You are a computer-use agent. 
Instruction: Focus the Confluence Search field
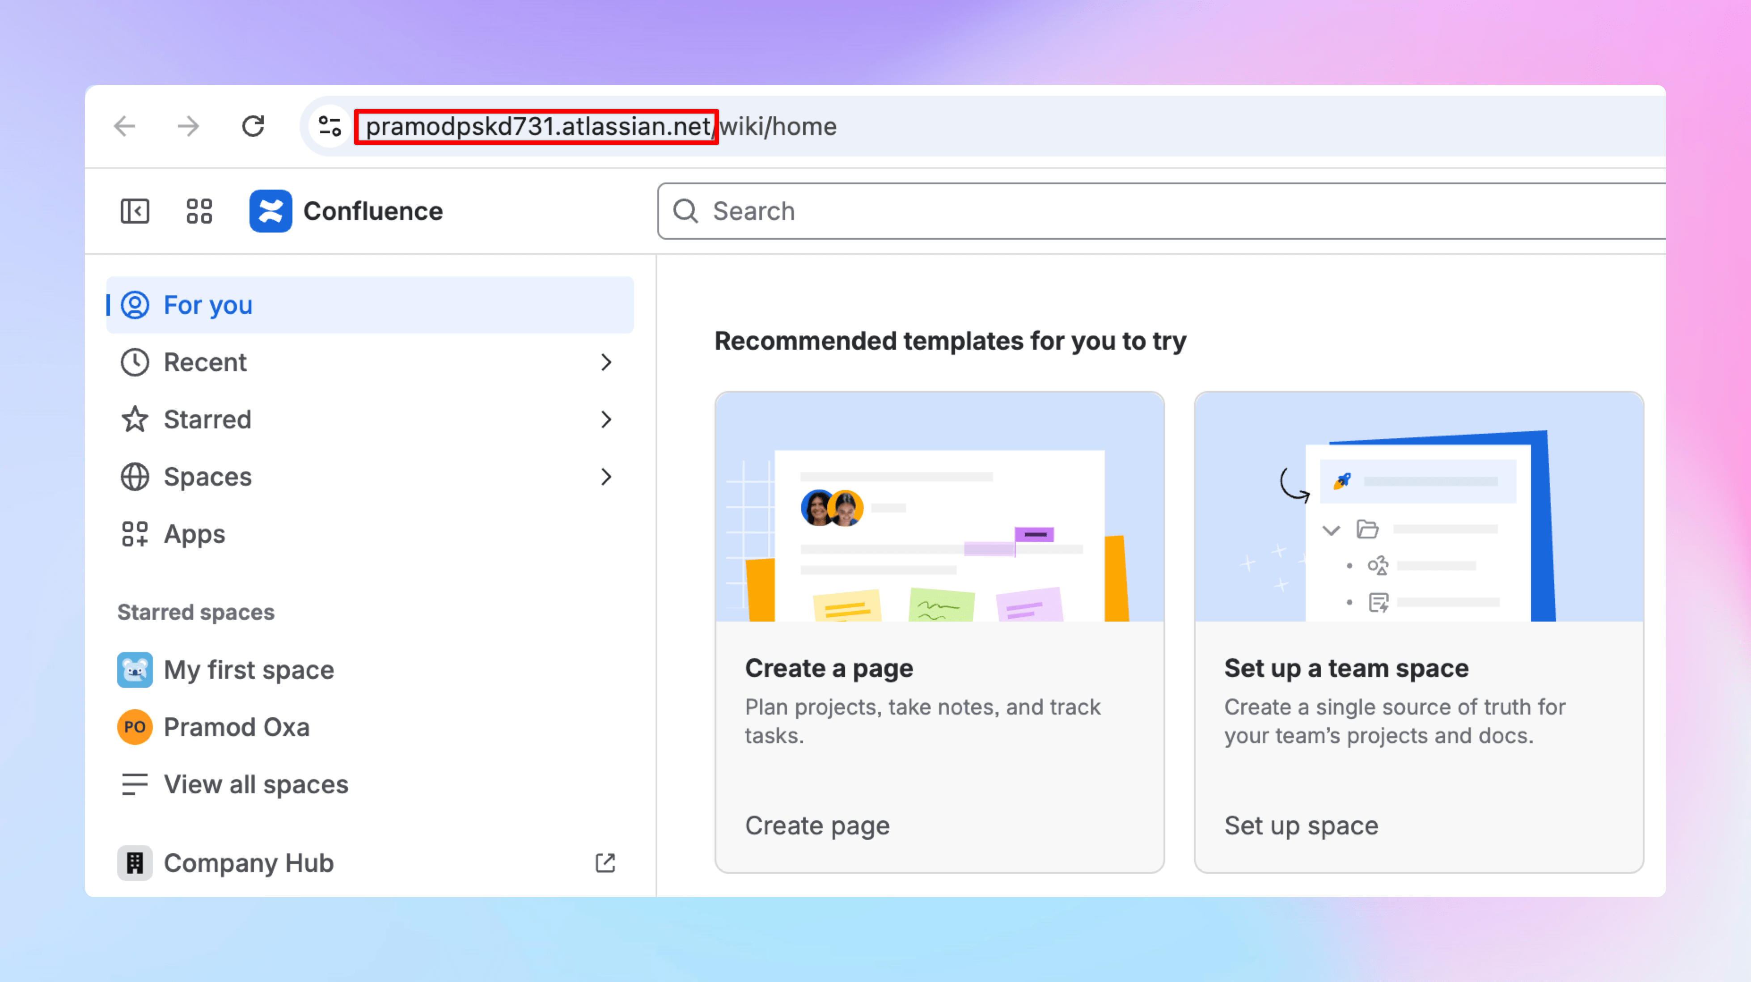click(x=1155, y=212)
